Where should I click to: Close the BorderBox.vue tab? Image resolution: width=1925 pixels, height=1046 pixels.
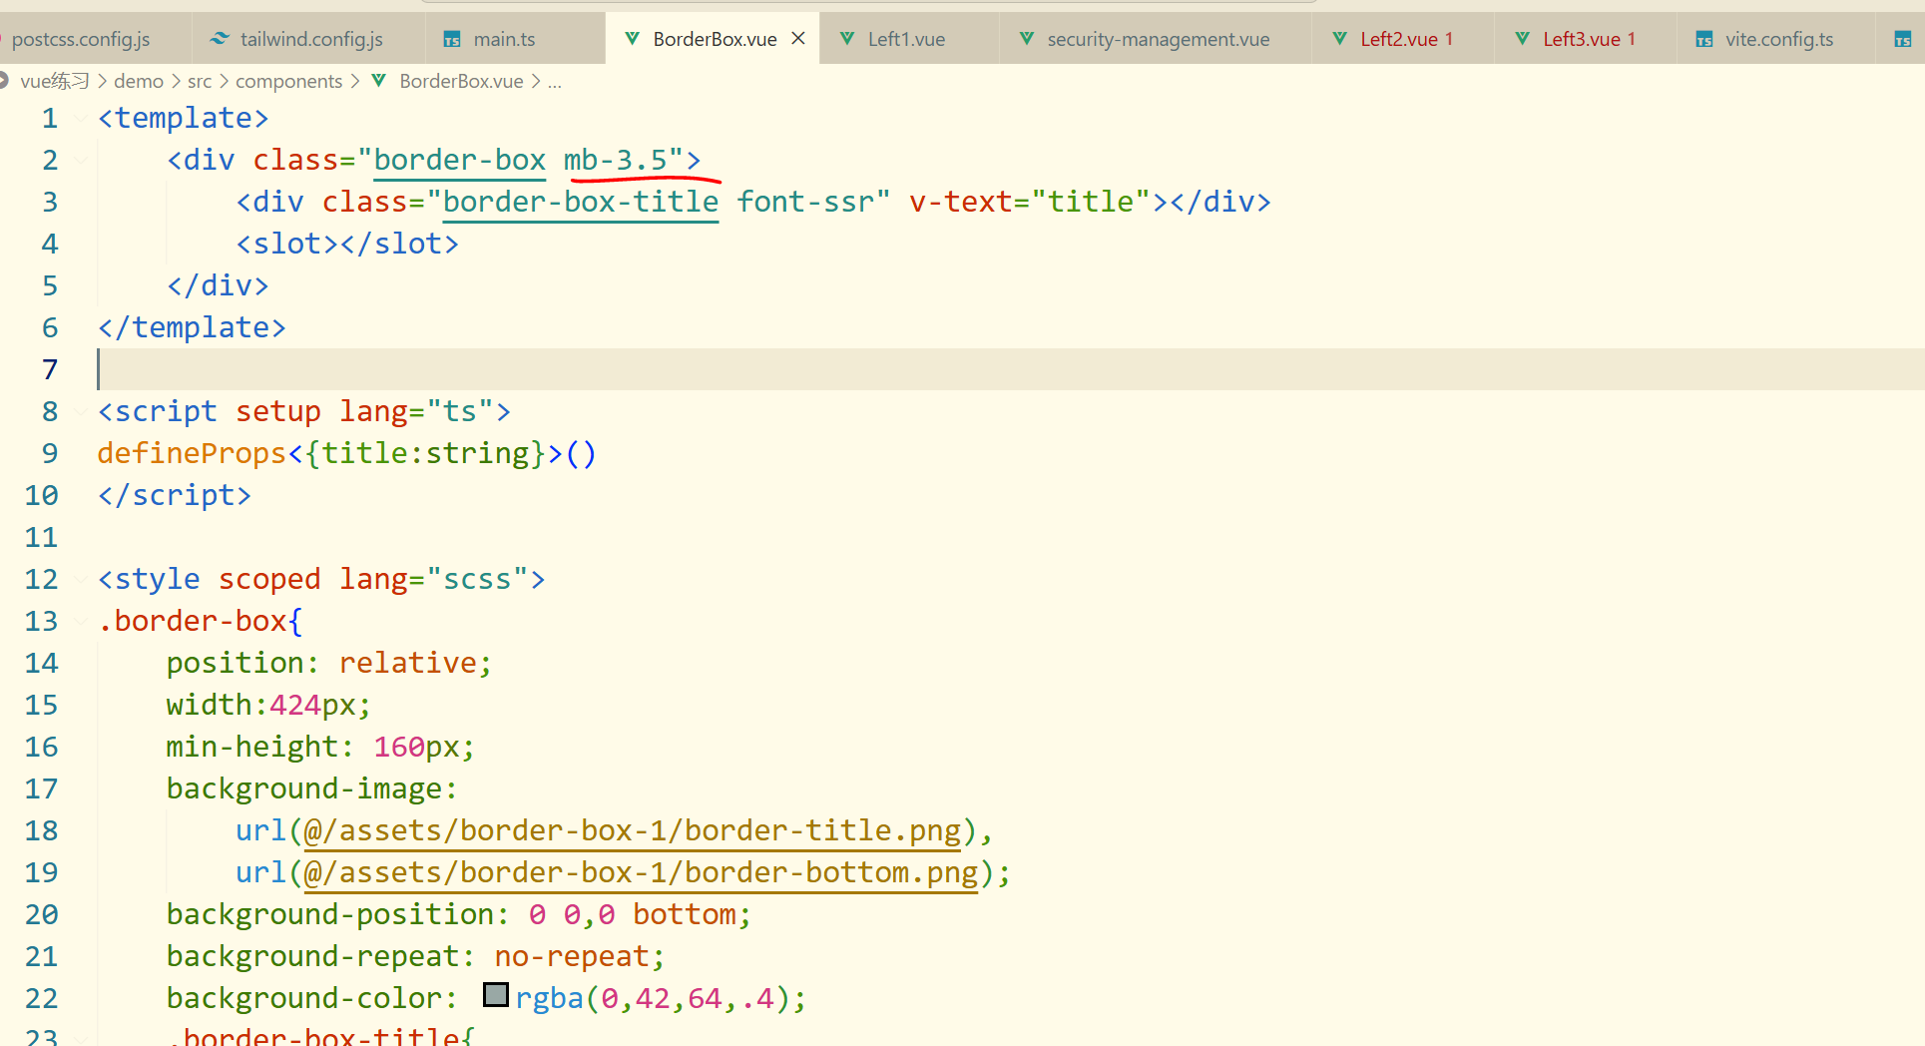(798, 38)
